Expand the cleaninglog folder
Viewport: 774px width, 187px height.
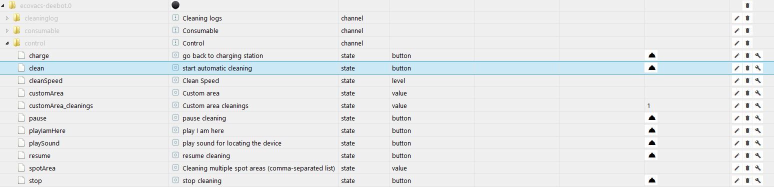pos(7,18)
